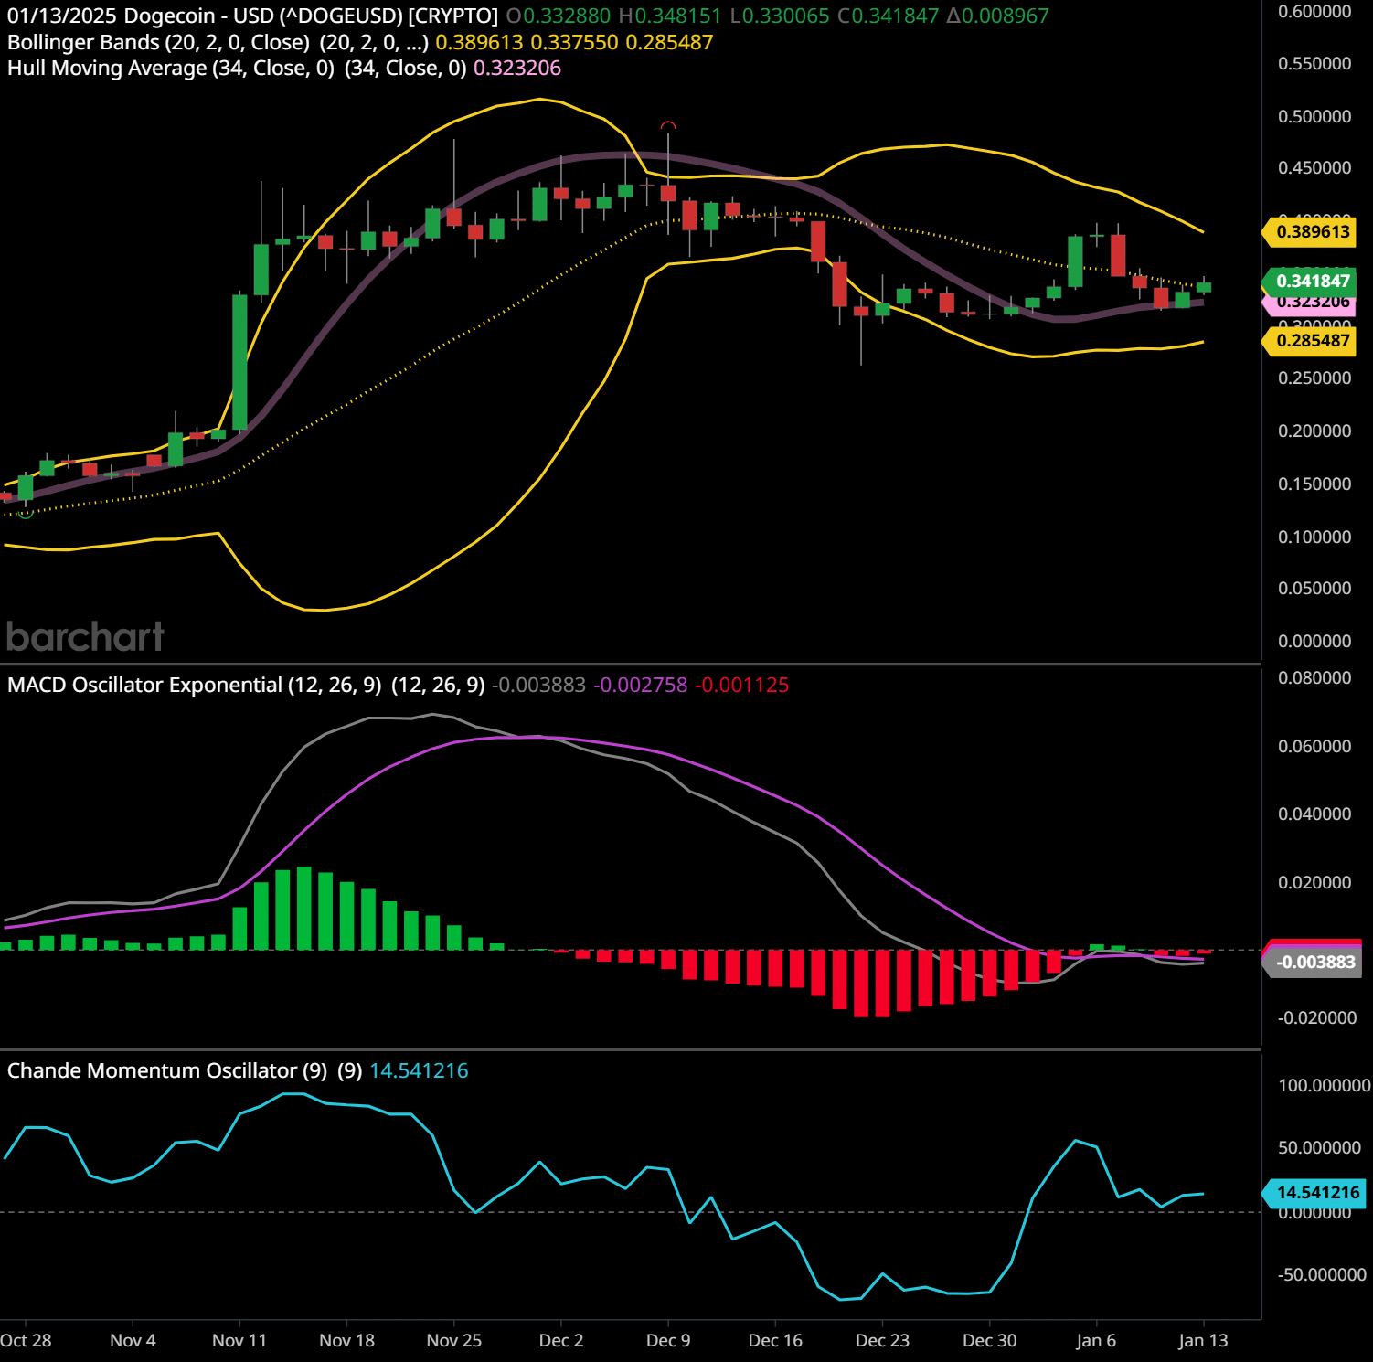Click the 0.060000 MACD axis label
This screenshot has height=1362, width=1373.
(x=1314, y=746)
